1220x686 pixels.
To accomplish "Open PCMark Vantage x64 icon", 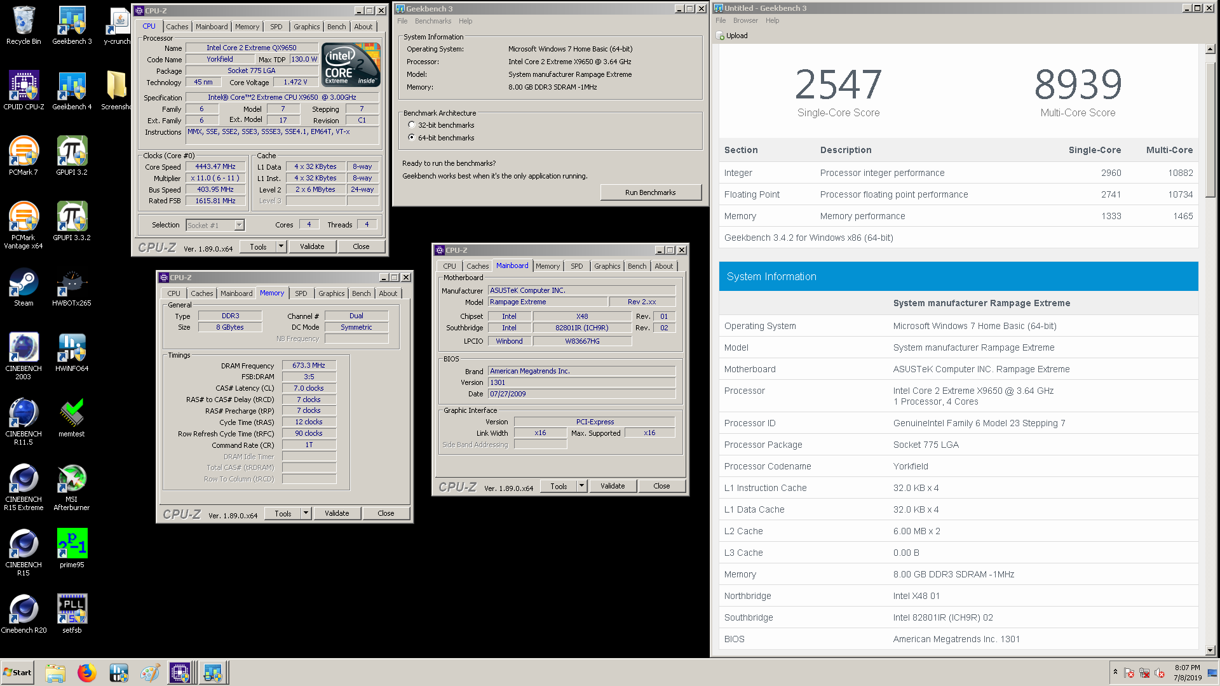I will [24, 225].
